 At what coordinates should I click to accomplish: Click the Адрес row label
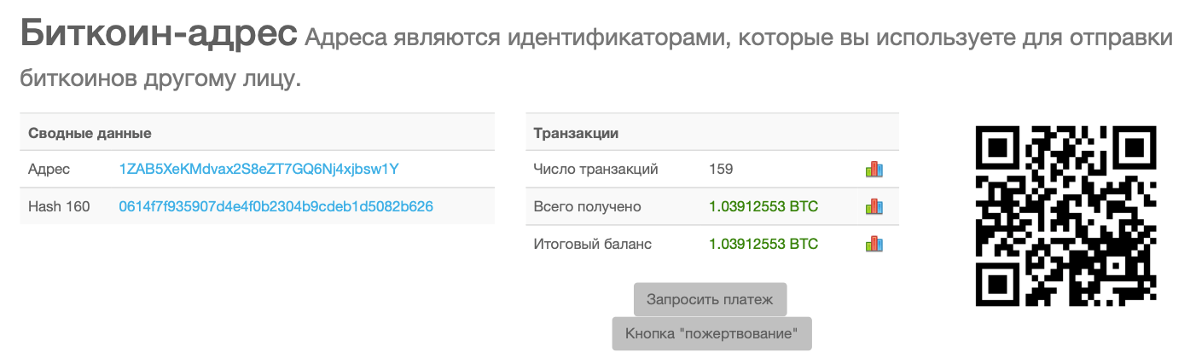(x=49, y=170)
